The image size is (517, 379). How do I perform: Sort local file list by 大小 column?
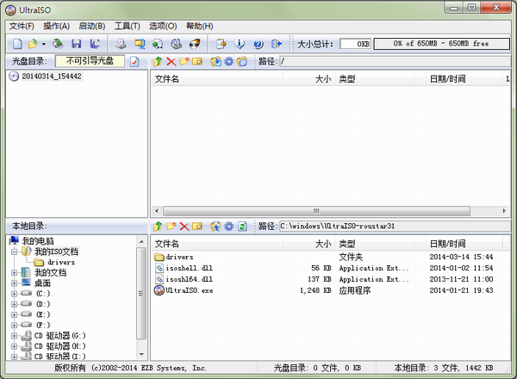pyautogui.click(x=308, y=244)
